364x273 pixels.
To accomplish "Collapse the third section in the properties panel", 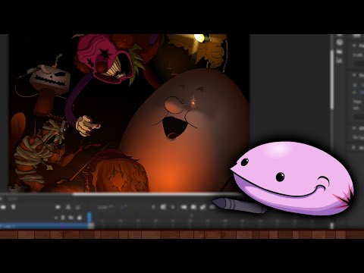I will point(354,128).
